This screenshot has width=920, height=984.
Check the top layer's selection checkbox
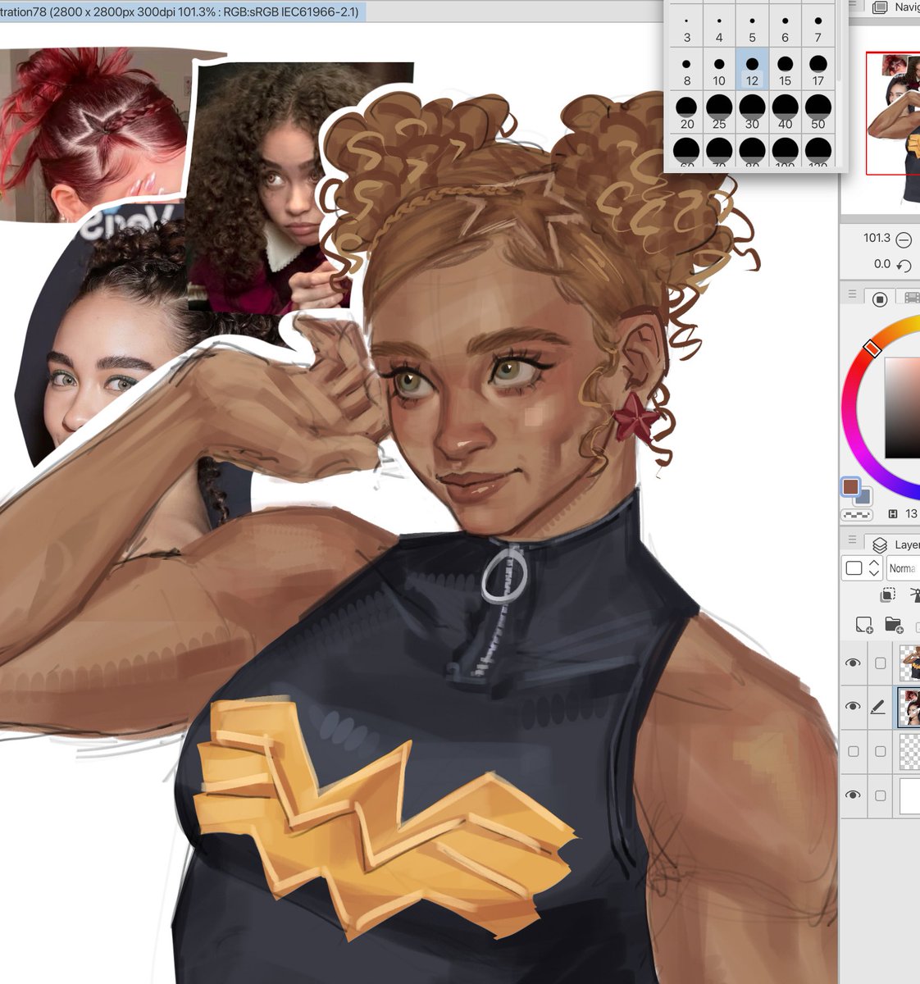coord(880,663)
